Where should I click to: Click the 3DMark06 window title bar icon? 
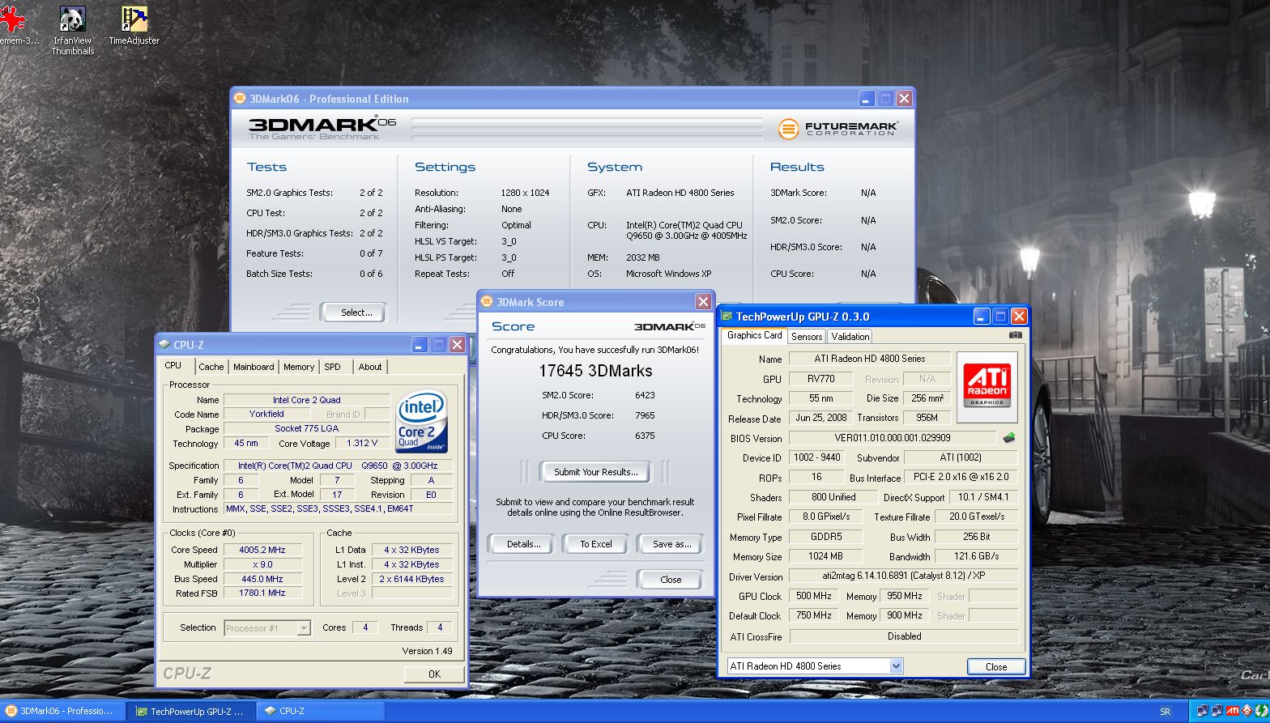[240, 99]
